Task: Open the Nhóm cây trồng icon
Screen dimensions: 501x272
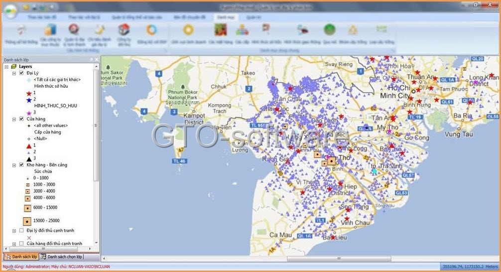Action: [353, 30]
